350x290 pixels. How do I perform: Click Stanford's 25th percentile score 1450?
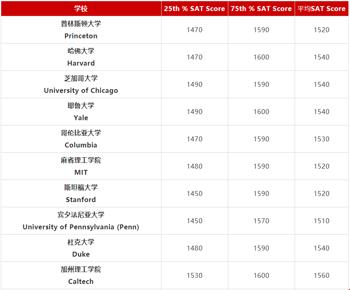[195, 193]
